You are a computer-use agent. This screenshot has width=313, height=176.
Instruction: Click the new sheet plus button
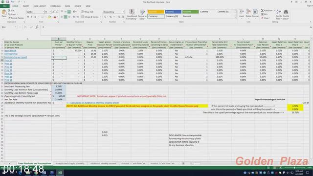(x=183, y=163)
